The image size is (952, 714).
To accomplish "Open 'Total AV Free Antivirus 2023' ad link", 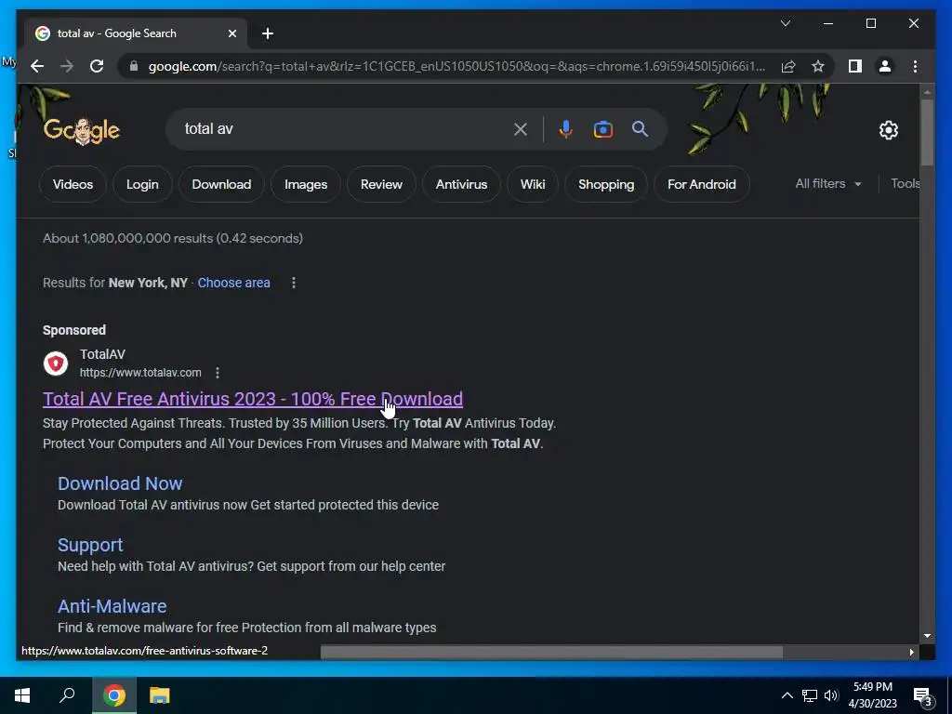I will point(253,399).
